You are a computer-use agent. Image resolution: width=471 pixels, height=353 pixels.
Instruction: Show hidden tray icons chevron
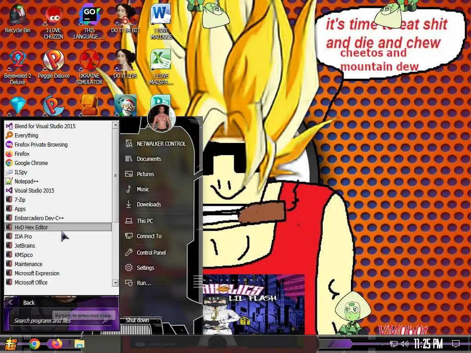click(x=382, y=344)
